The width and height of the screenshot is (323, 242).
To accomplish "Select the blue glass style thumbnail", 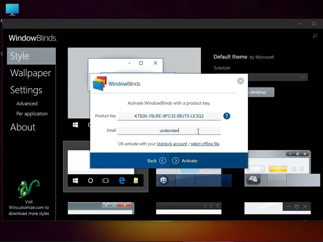I will (x=194, y=177).
